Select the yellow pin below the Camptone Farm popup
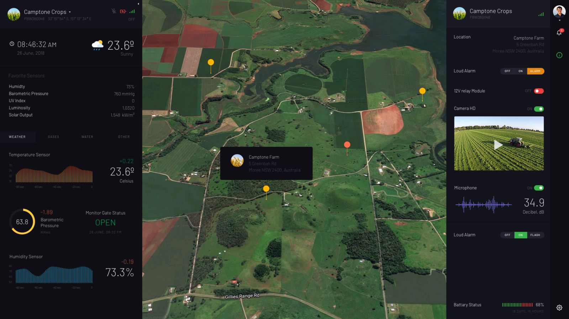 pos(266,189)
